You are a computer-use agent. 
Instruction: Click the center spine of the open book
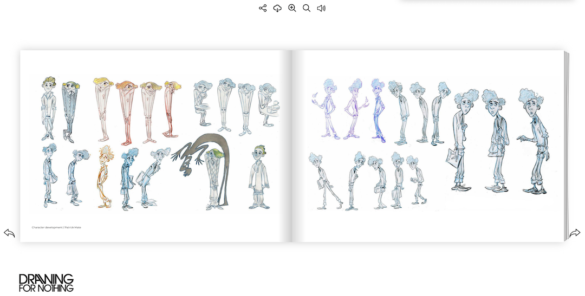292,146
